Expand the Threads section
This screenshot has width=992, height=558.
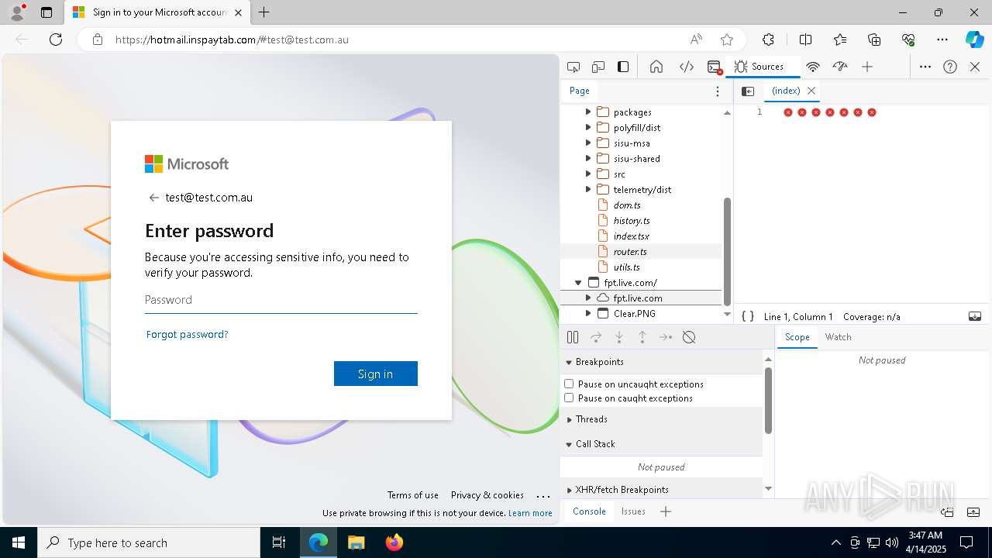[569, 419]
